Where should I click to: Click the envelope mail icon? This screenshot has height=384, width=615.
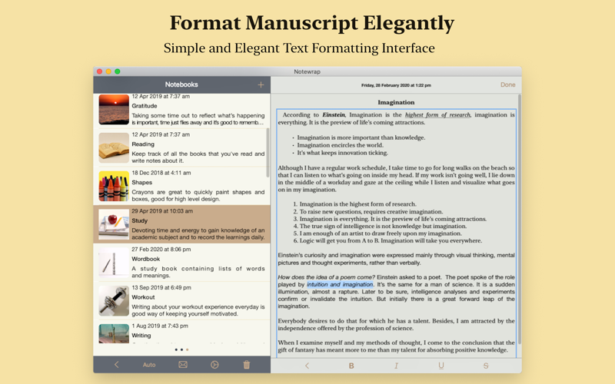click(183, 365)
